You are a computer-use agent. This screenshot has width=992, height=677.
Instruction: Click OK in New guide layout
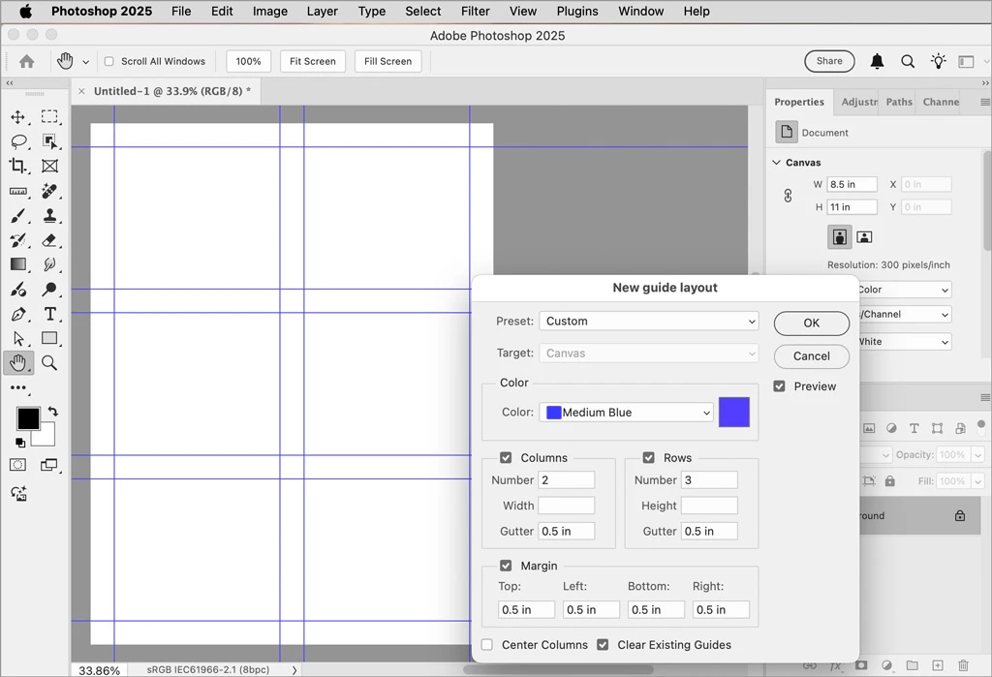[812, 323]
